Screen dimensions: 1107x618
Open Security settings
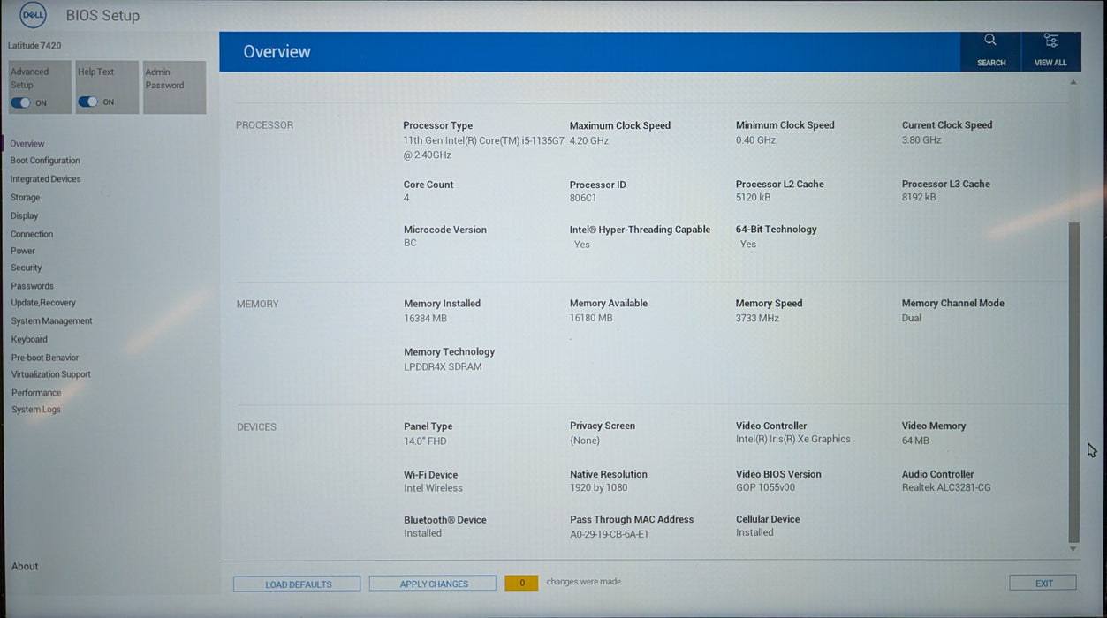[27, 268]
